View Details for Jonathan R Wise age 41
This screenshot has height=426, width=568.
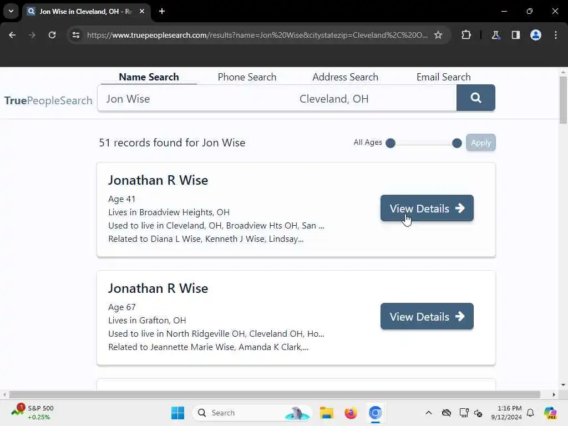pyautogui.click(x=427, y=209)
